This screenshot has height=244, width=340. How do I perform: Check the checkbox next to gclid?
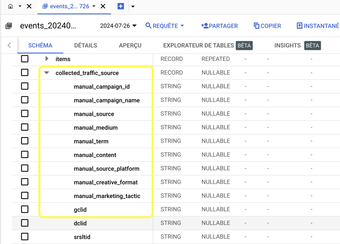(x=25, y=209)
